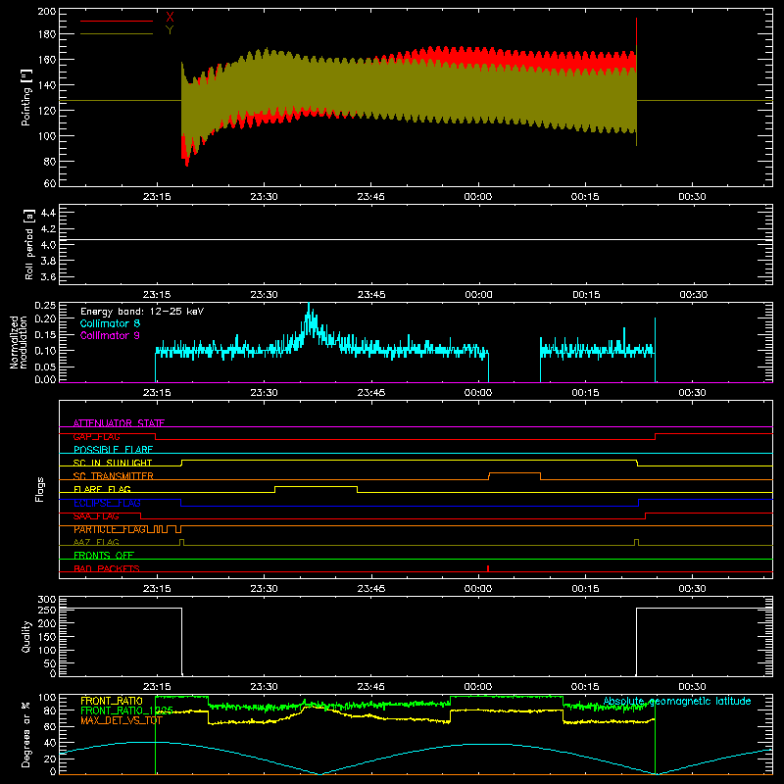
Task: Click the FLARE_FLAG label
Action: (x=102, y=489)
